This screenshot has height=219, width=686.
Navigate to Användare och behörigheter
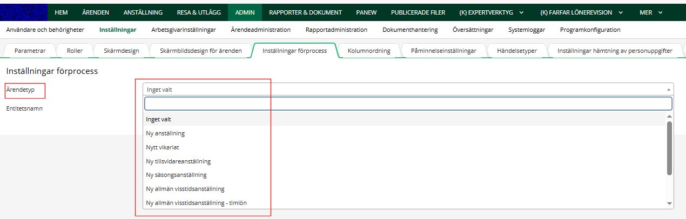pyautogui.click(x=45, y=30)
